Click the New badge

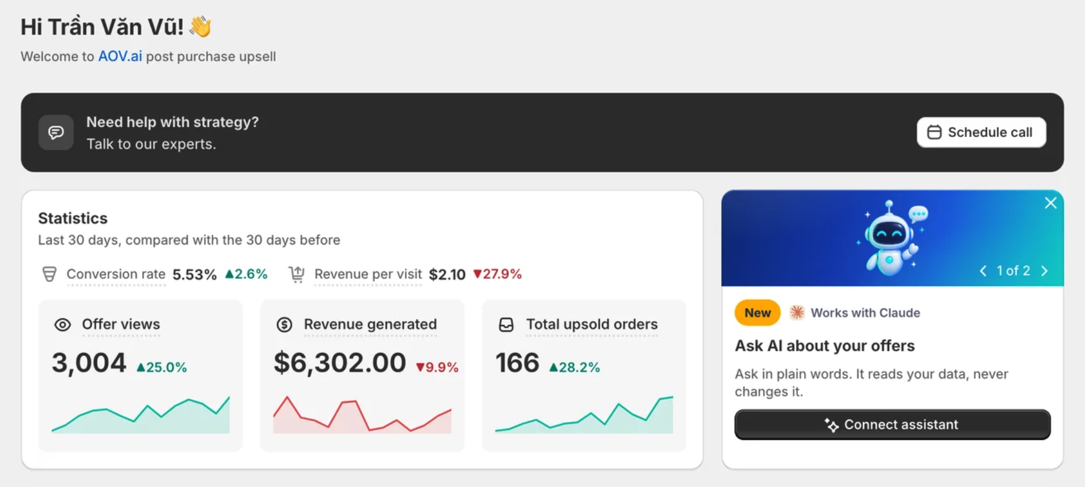[x=758, y=313]
